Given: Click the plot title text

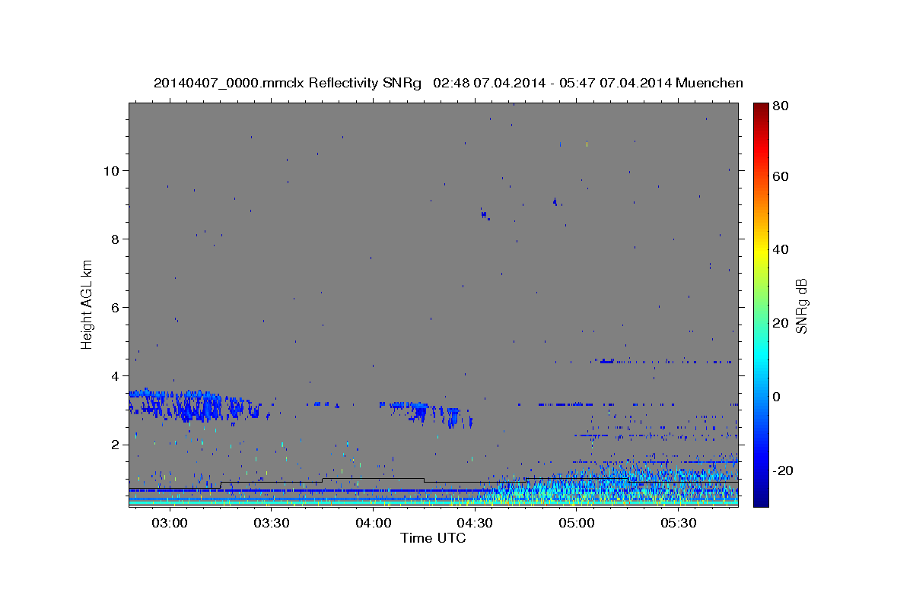Looking at the screenshot, I should [x=448, y=83].
